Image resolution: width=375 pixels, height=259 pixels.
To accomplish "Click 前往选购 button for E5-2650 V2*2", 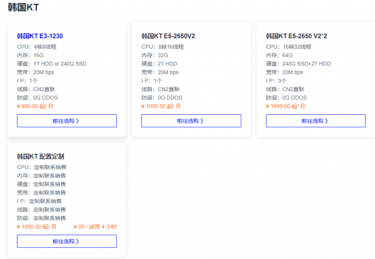I will pyautogui.click(x=316, y=121).
